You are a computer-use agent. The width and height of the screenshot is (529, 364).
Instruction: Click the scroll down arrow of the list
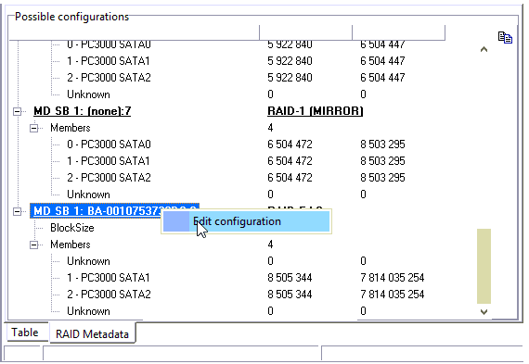pyautogui.click(x=484, y=312)
